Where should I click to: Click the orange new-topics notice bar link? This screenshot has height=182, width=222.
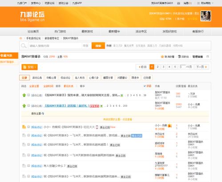click(x=117, y=119)
